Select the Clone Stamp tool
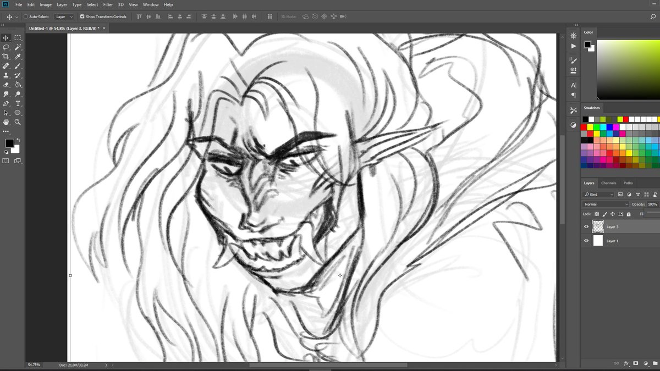Screen dimensions: 660x371 (x=6, y=75)
